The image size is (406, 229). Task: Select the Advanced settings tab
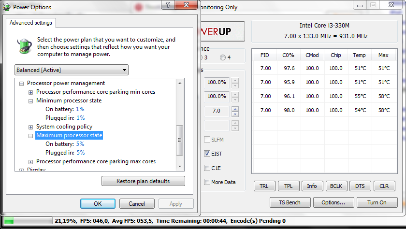coord(31,23)
